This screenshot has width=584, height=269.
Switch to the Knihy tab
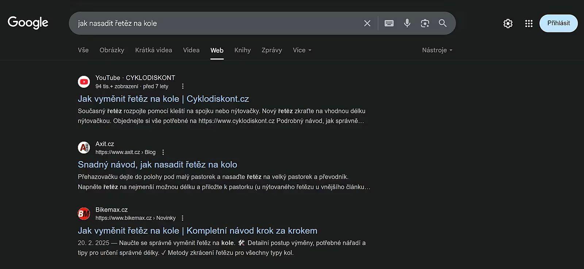pyautogui.click(x=242, y=50)
